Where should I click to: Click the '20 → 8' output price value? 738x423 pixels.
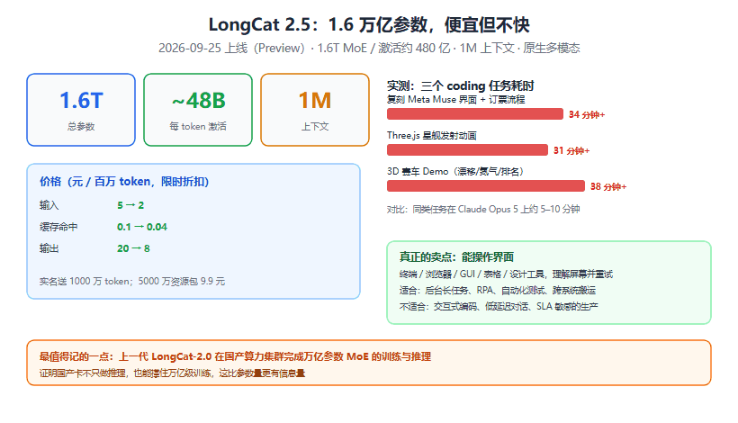[134, 248]
